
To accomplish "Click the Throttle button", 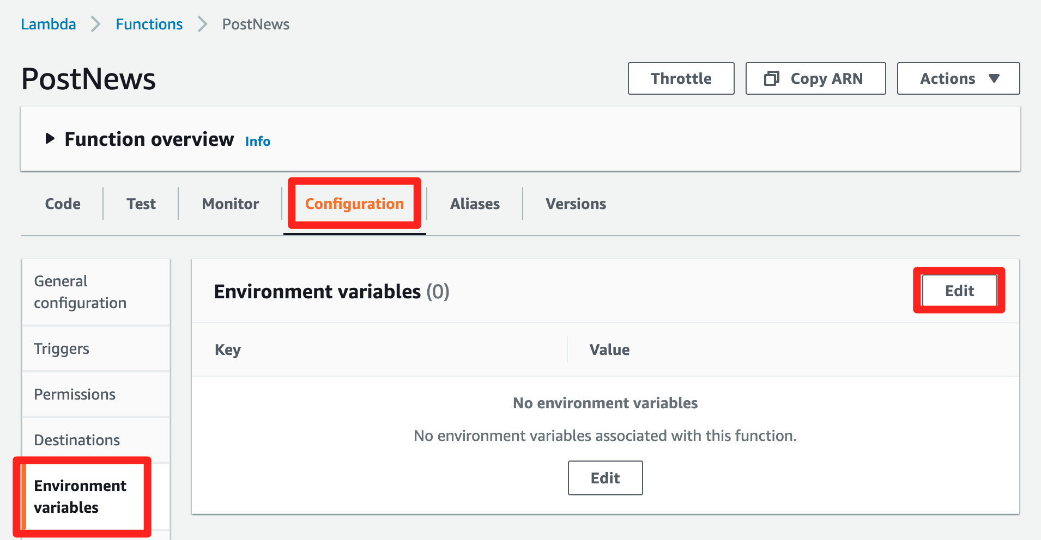I will pos(681,78).
